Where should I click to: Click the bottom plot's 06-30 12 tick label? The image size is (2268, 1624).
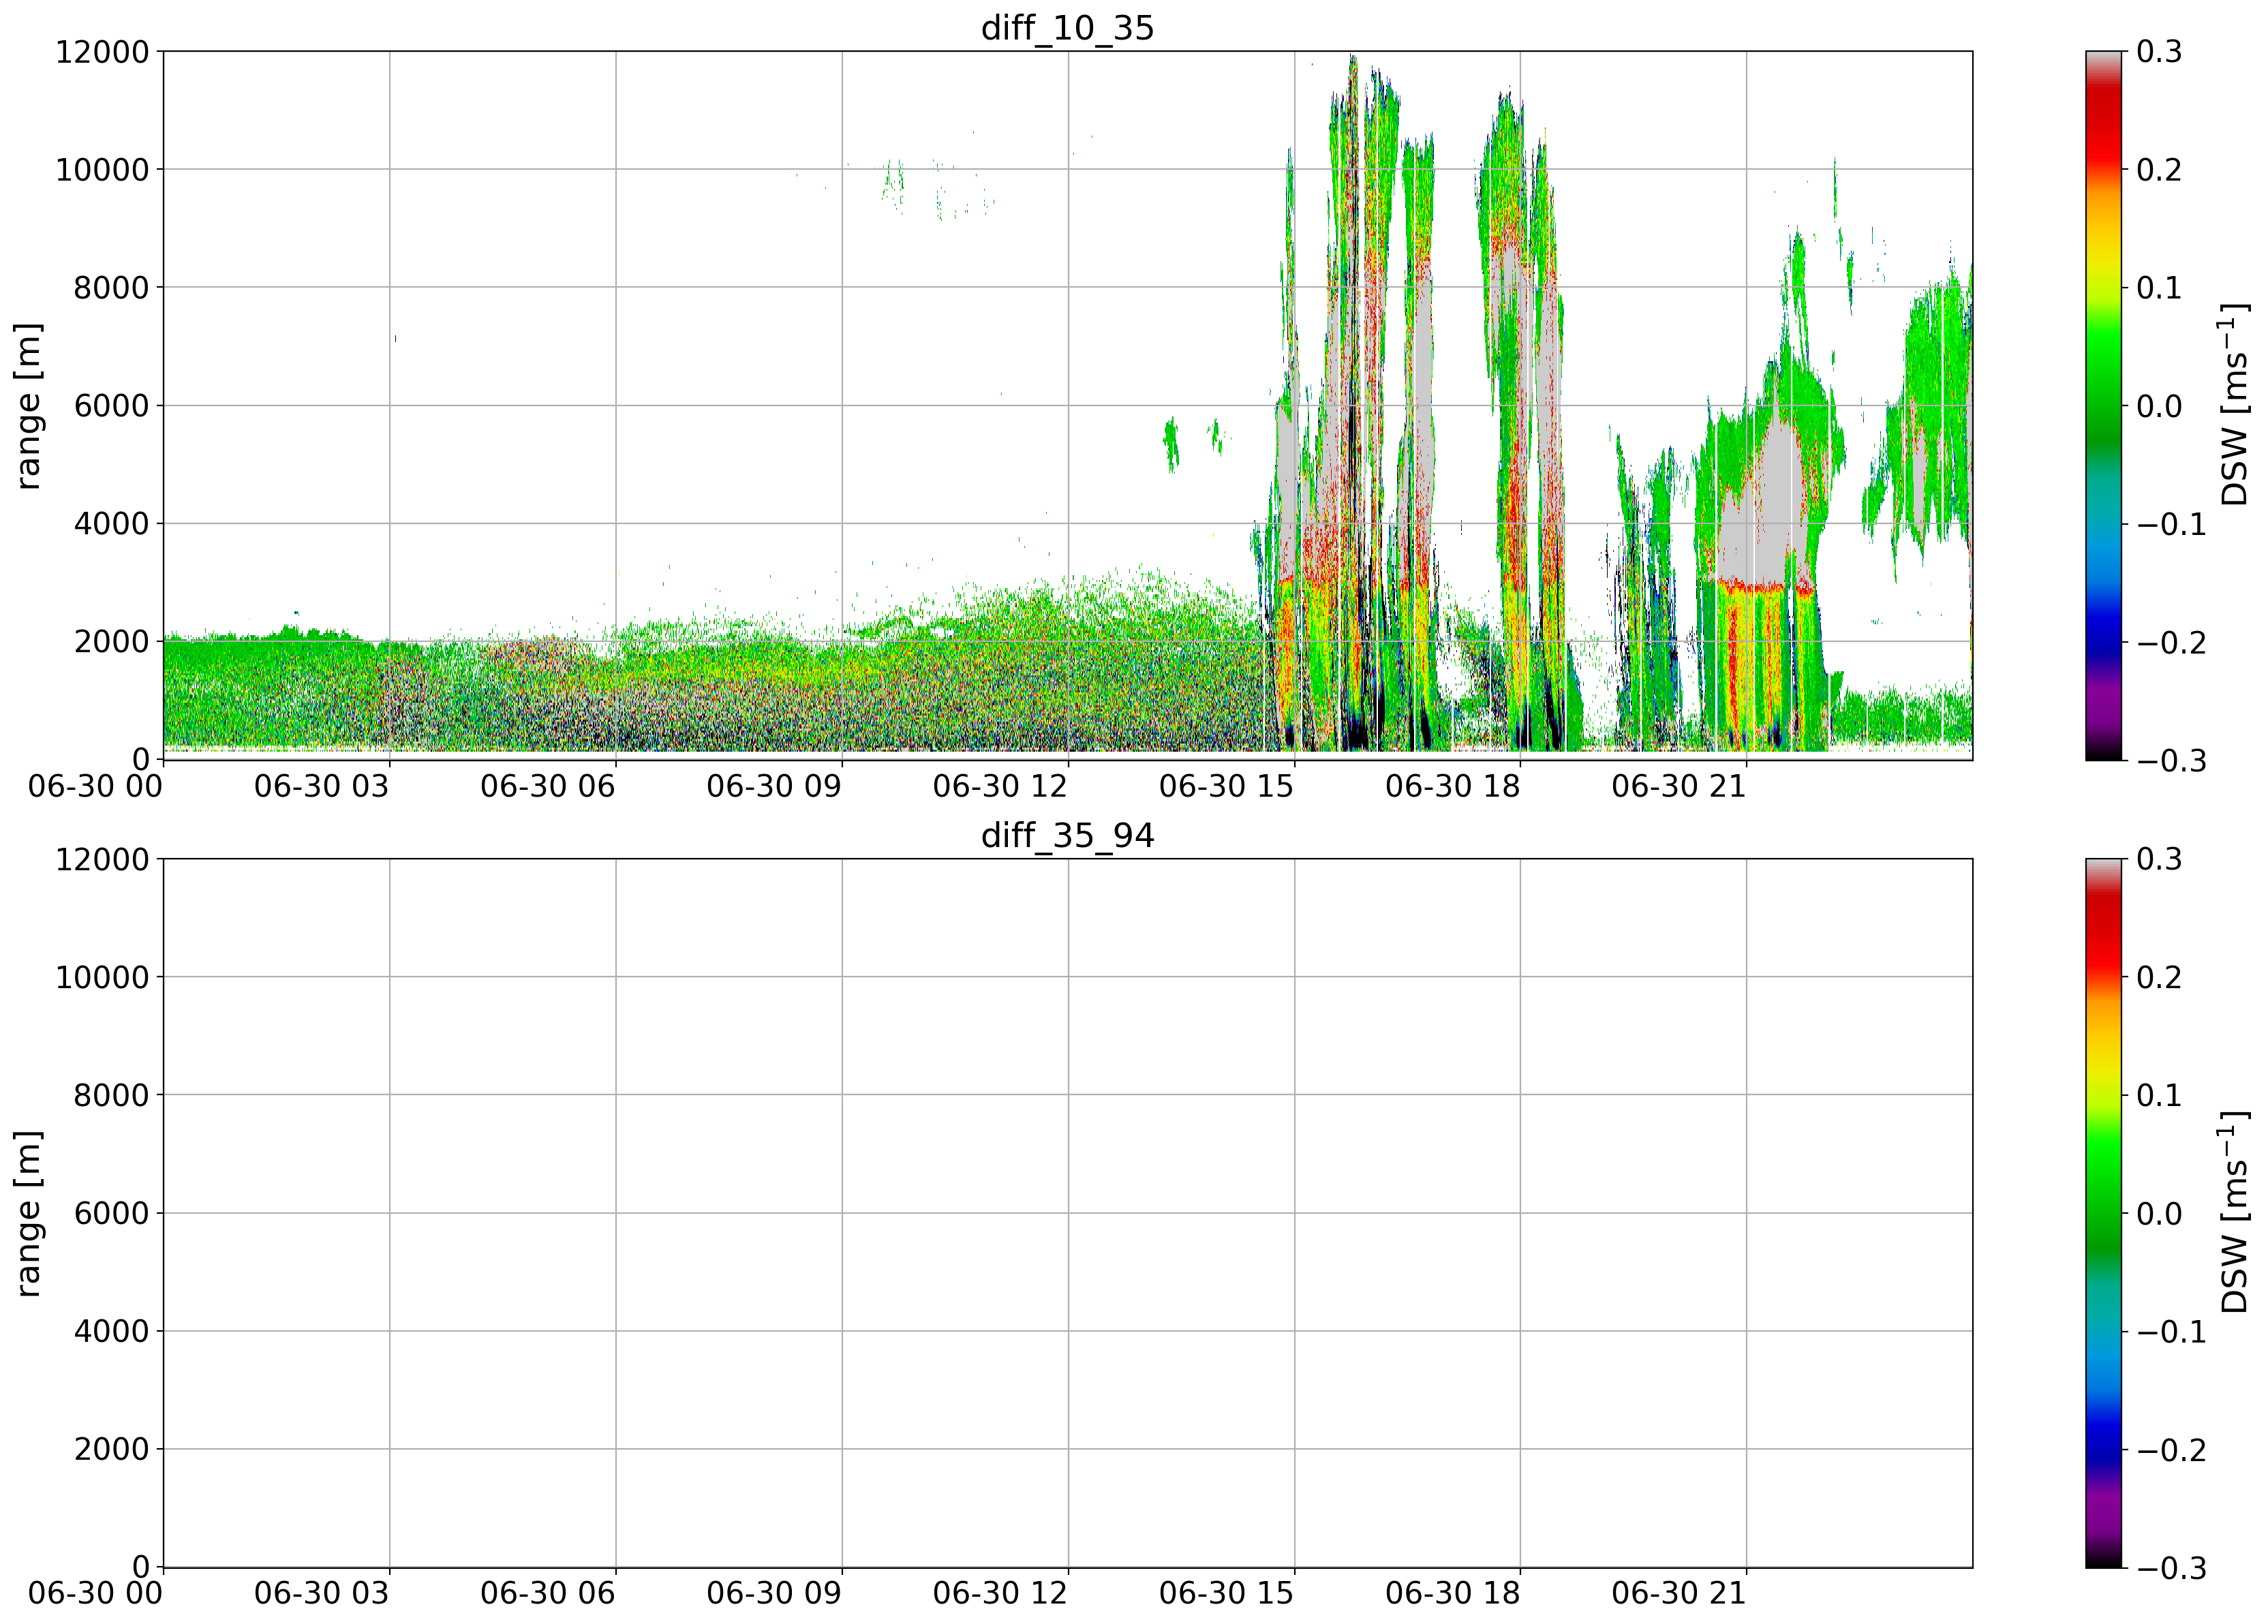(x=1000, y=1594)
